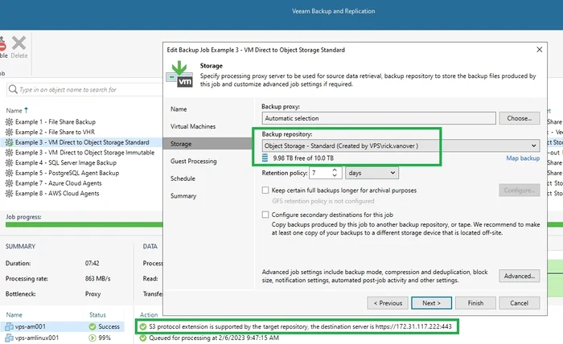Click gear icon of Example 3 Object Storage Immutable
This screenshot has height=344, width=563.
(x=9, y=153)
